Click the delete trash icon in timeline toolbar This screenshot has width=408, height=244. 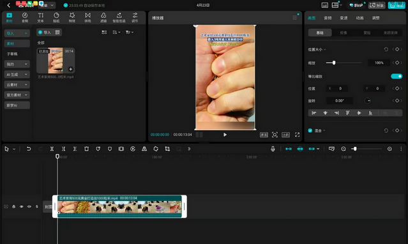[86, 149]
